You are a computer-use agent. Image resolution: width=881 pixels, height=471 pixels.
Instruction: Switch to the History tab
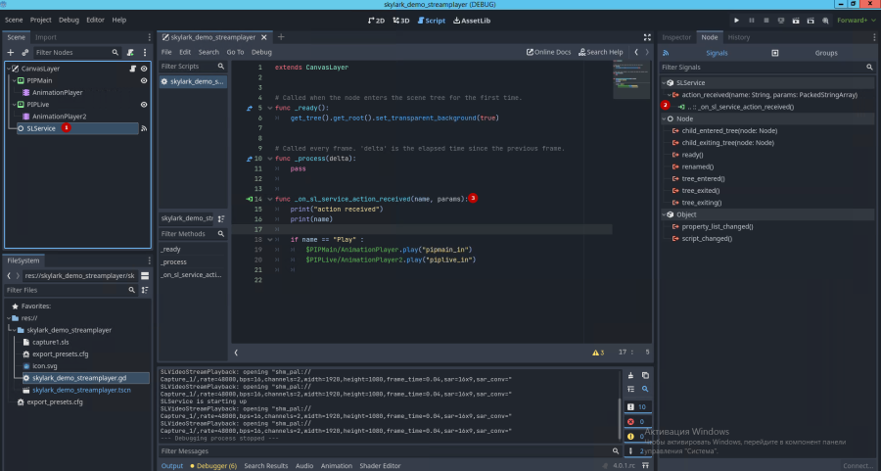pos(739,37)
